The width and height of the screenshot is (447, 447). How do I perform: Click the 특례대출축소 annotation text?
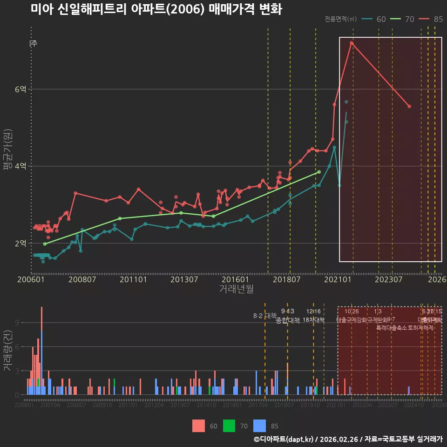(392, 328)
